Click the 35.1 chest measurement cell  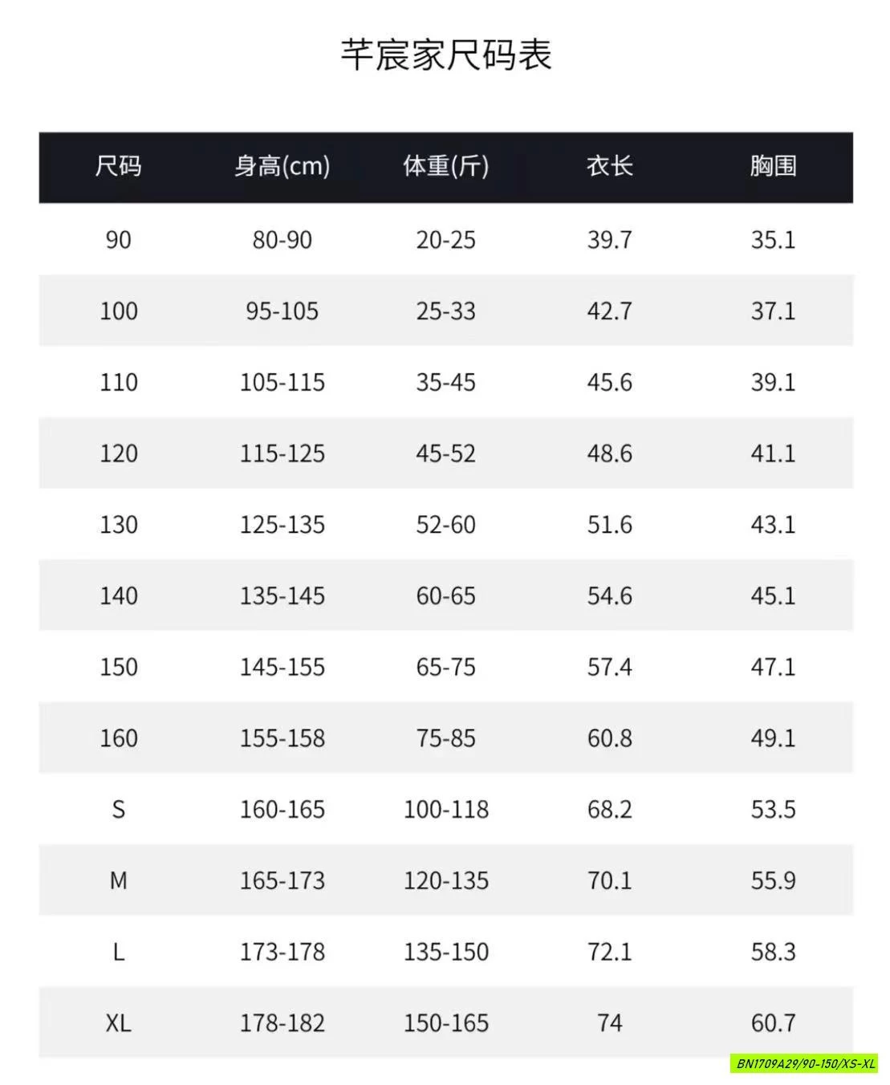[x=773, y=239]
